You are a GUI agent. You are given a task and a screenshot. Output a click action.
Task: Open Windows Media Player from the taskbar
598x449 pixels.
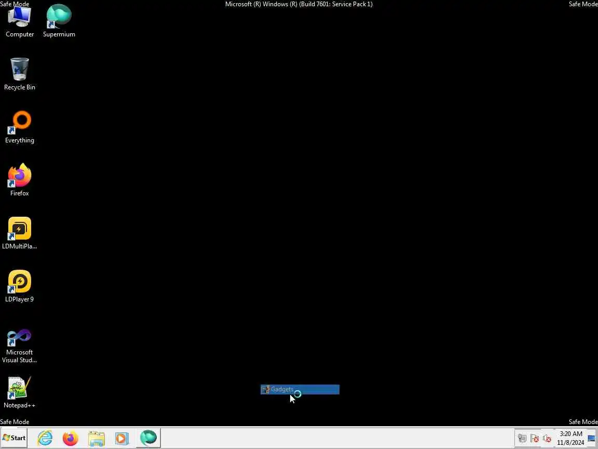click(x=121, y=438)
